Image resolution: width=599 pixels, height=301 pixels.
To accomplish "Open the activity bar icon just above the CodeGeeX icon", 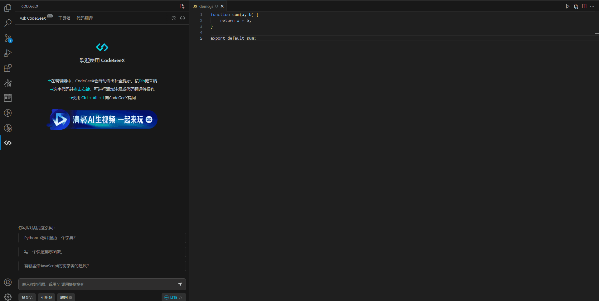I will pyautogui.click(x=8, y=128).
